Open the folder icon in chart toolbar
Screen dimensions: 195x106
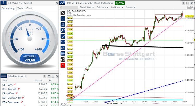188,8
